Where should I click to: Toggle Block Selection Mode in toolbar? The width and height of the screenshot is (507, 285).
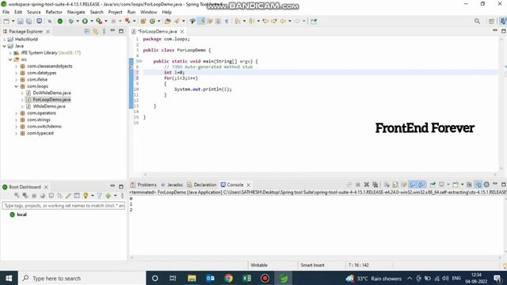coord(219,21)
